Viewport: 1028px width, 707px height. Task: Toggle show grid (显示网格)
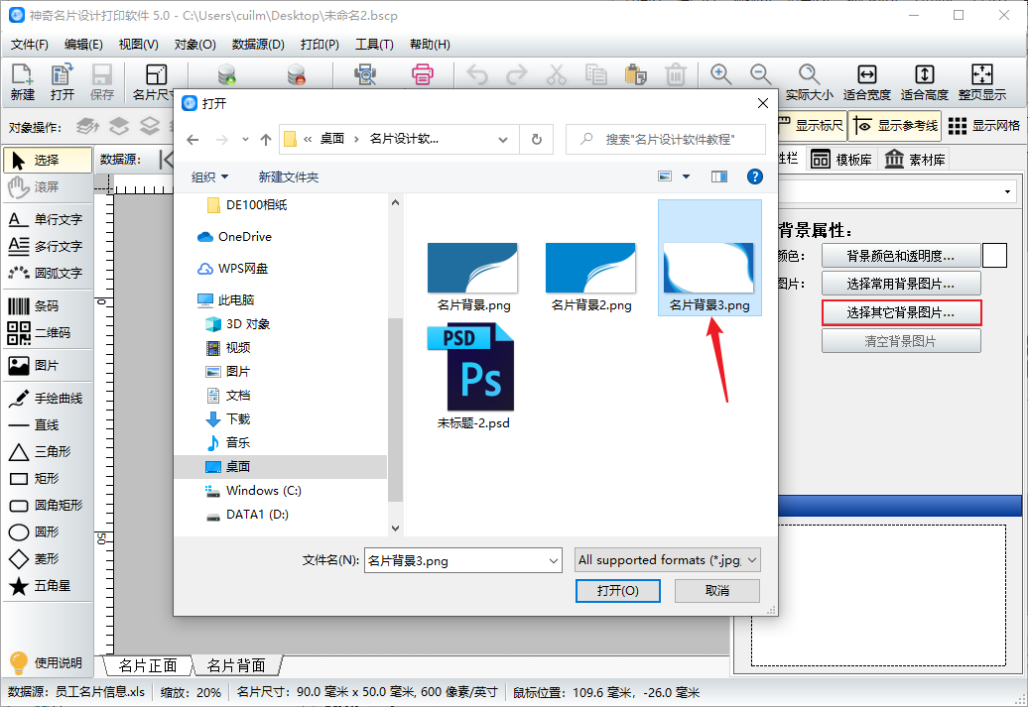[x=984, y=126]
